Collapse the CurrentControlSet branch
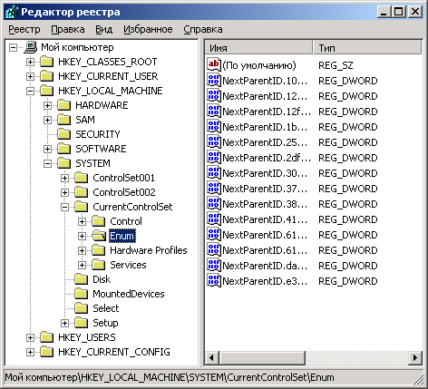The width and height of the screenshot is (428, 389). coord(64,207)
